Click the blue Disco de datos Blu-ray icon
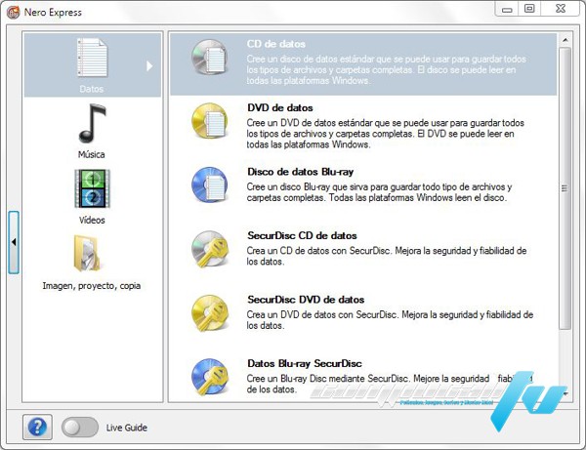 tap(210, 184)
